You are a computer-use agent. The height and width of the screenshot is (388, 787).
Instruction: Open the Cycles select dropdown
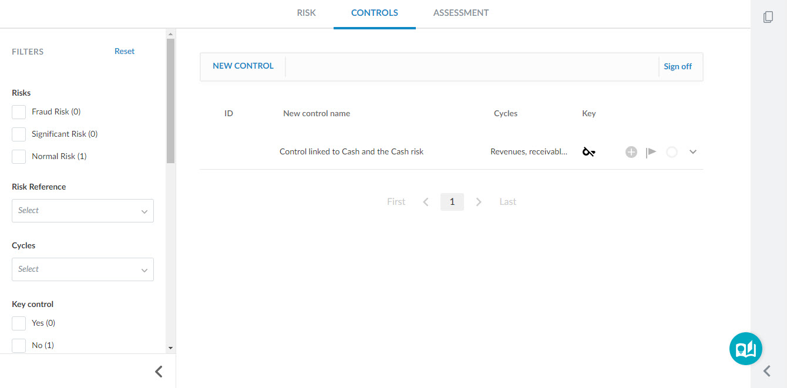(x=83, y=269)
